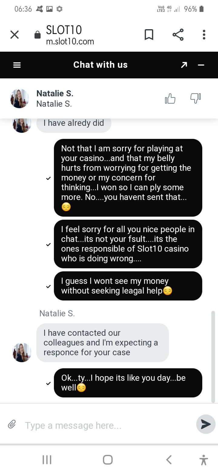Tap the Android back arrow

coord(169,460)
